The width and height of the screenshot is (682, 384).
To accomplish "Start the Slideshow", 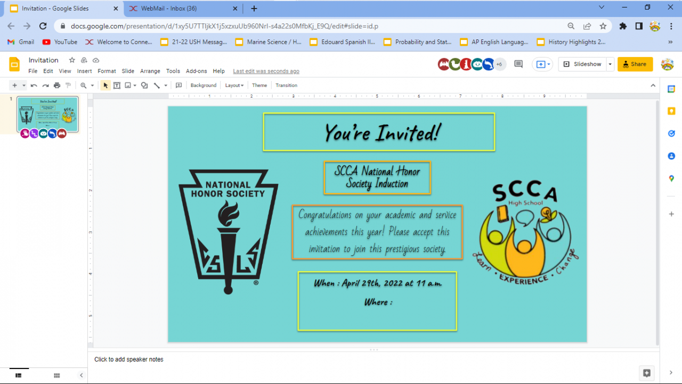I will click(582, 64).
